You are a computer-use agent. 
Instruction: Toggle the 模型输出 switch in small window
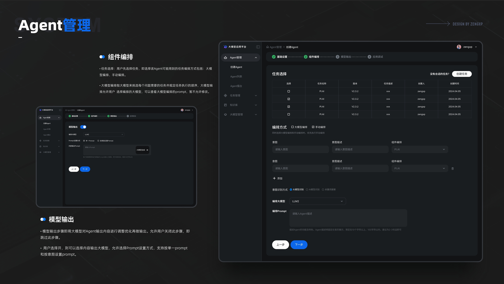click(x=83, y=127)
